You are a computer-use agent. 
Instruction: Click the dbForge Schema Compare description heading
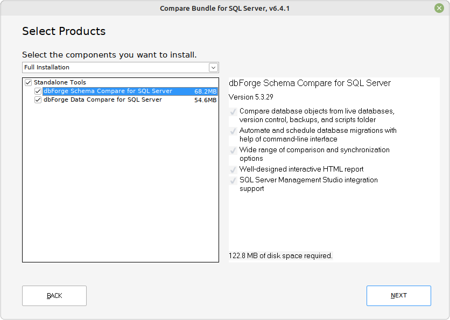[310, 83]
